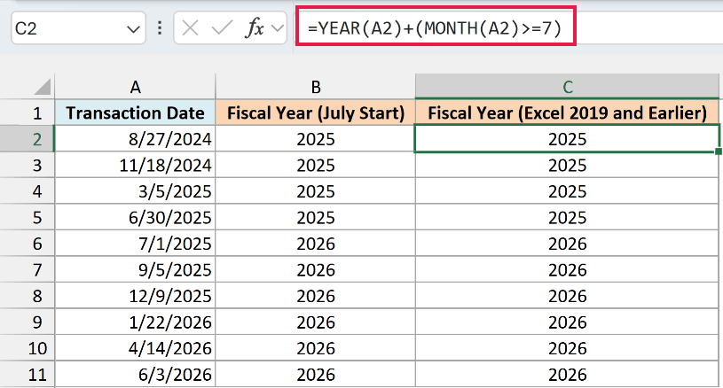Select row 2 header
This screenshot has width=723, height=388.
point(28,139)
